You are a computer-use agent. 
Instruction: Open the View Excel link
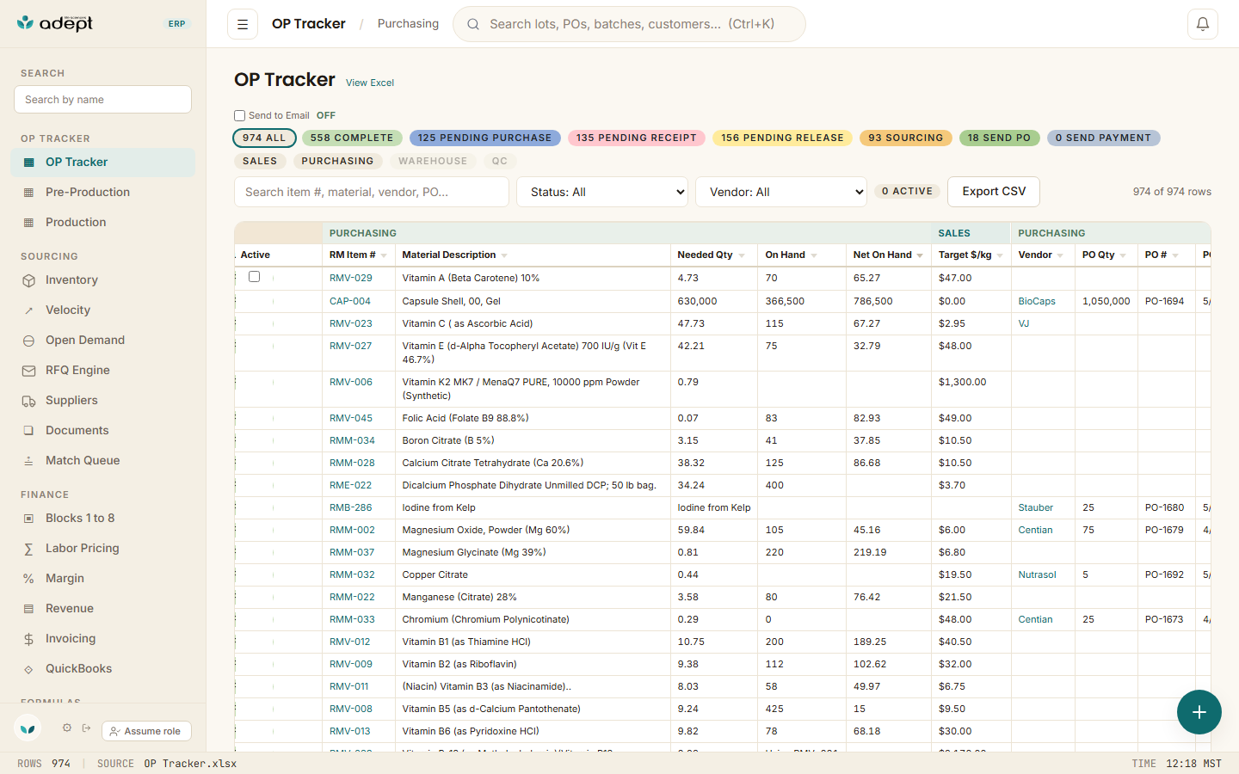(x=370, y=83)
